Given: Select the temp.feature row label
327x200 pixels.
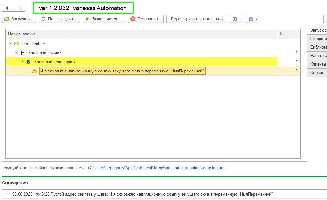Looking at the screenshot, I should click(x=34, y=44).
